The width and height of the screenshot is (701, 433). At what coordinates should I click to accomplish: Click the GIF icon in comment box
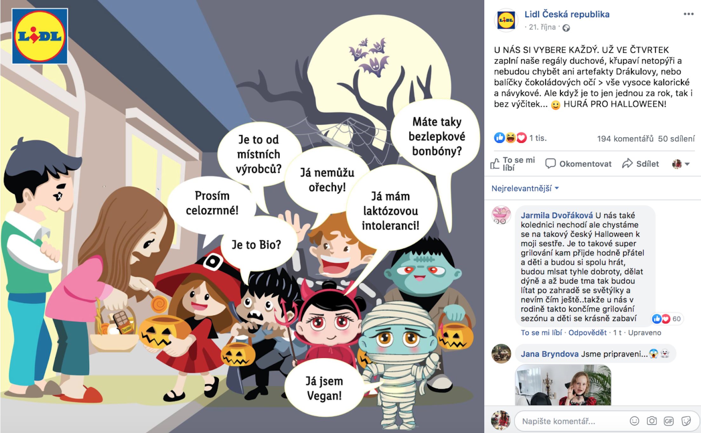coord(669,421)
